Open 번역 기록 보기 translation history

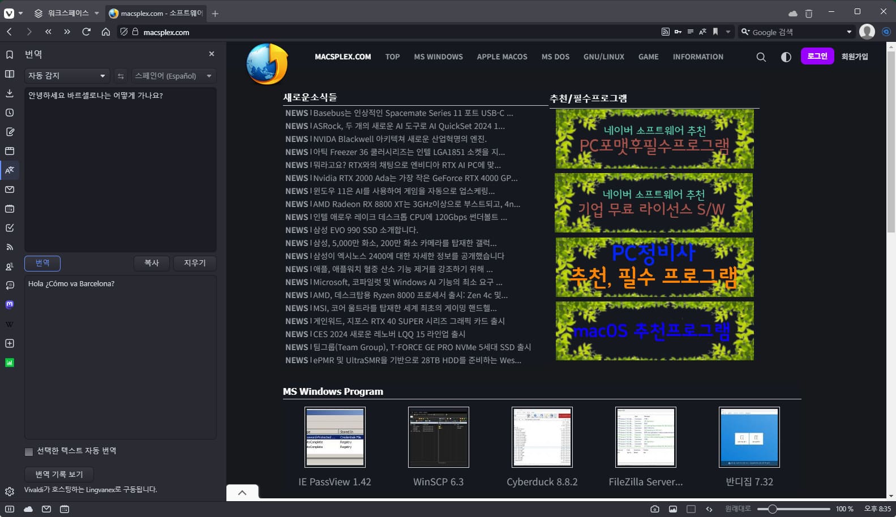tap(59, 474)
